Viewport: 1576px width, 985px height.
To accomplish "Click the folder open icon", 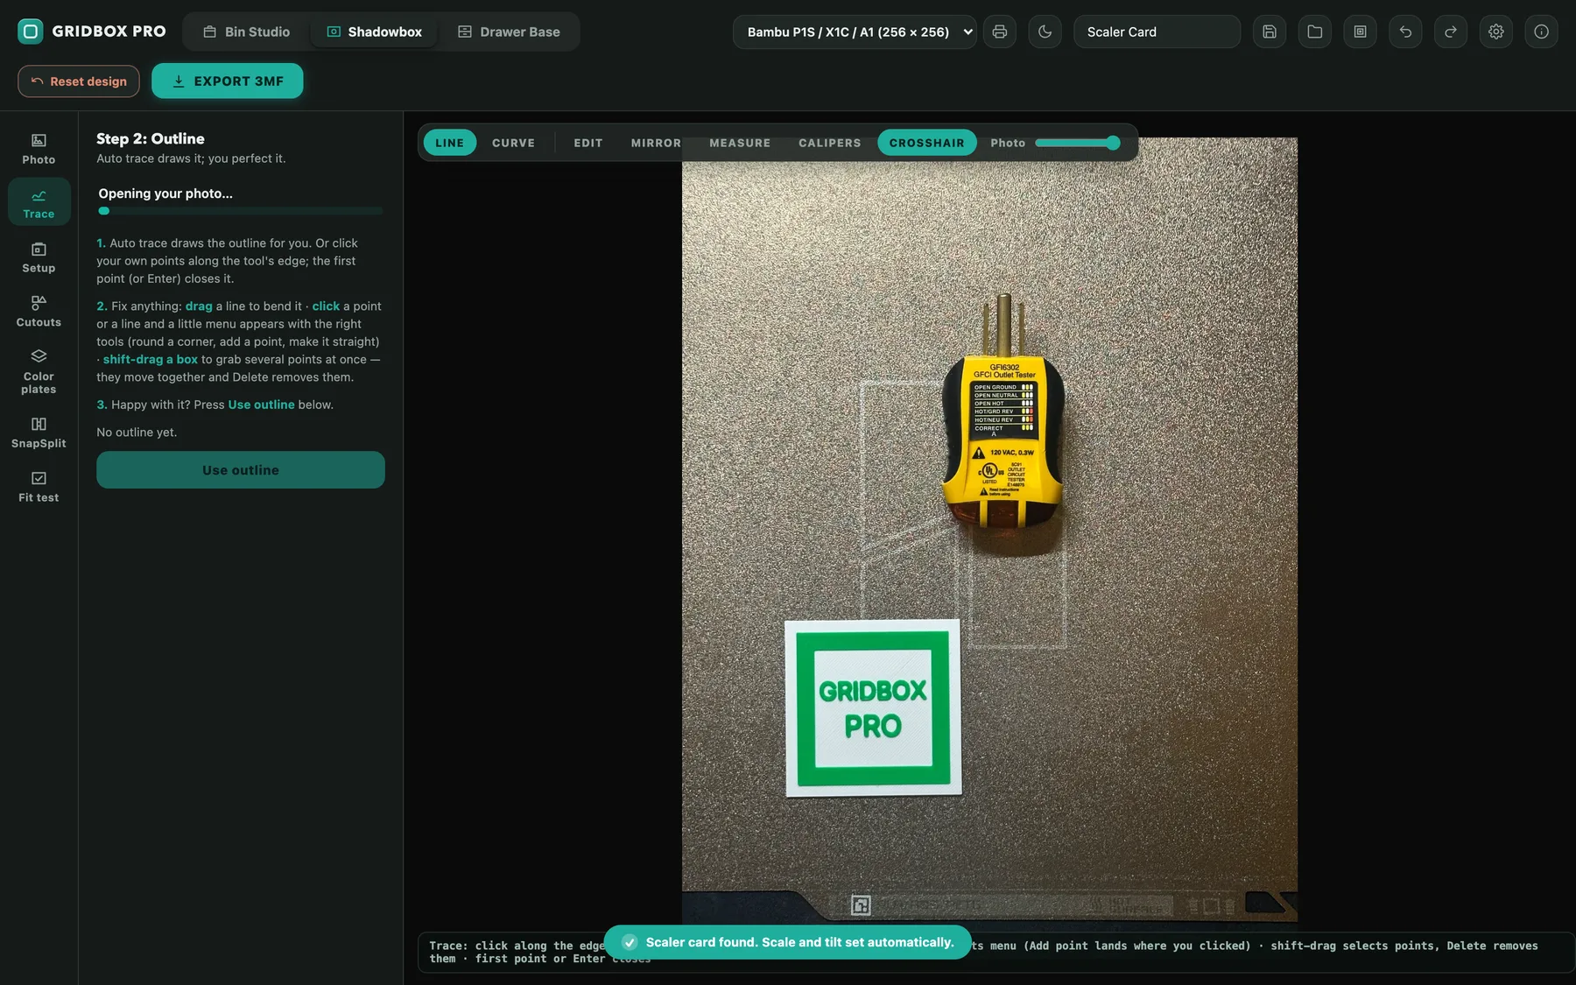I will click(x=1315, y=32).
